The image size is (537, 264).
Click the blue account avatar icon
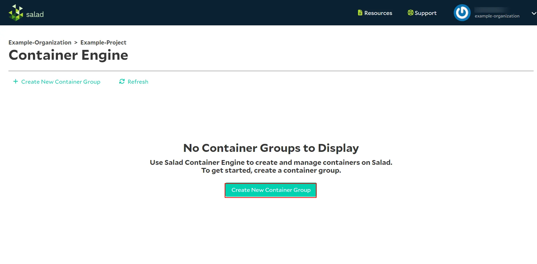click(462, 13)
